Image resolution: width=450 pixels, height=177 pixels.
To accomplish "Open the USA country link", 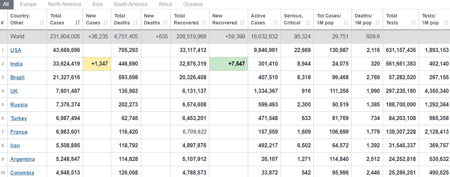I will (x=16, y=50).
